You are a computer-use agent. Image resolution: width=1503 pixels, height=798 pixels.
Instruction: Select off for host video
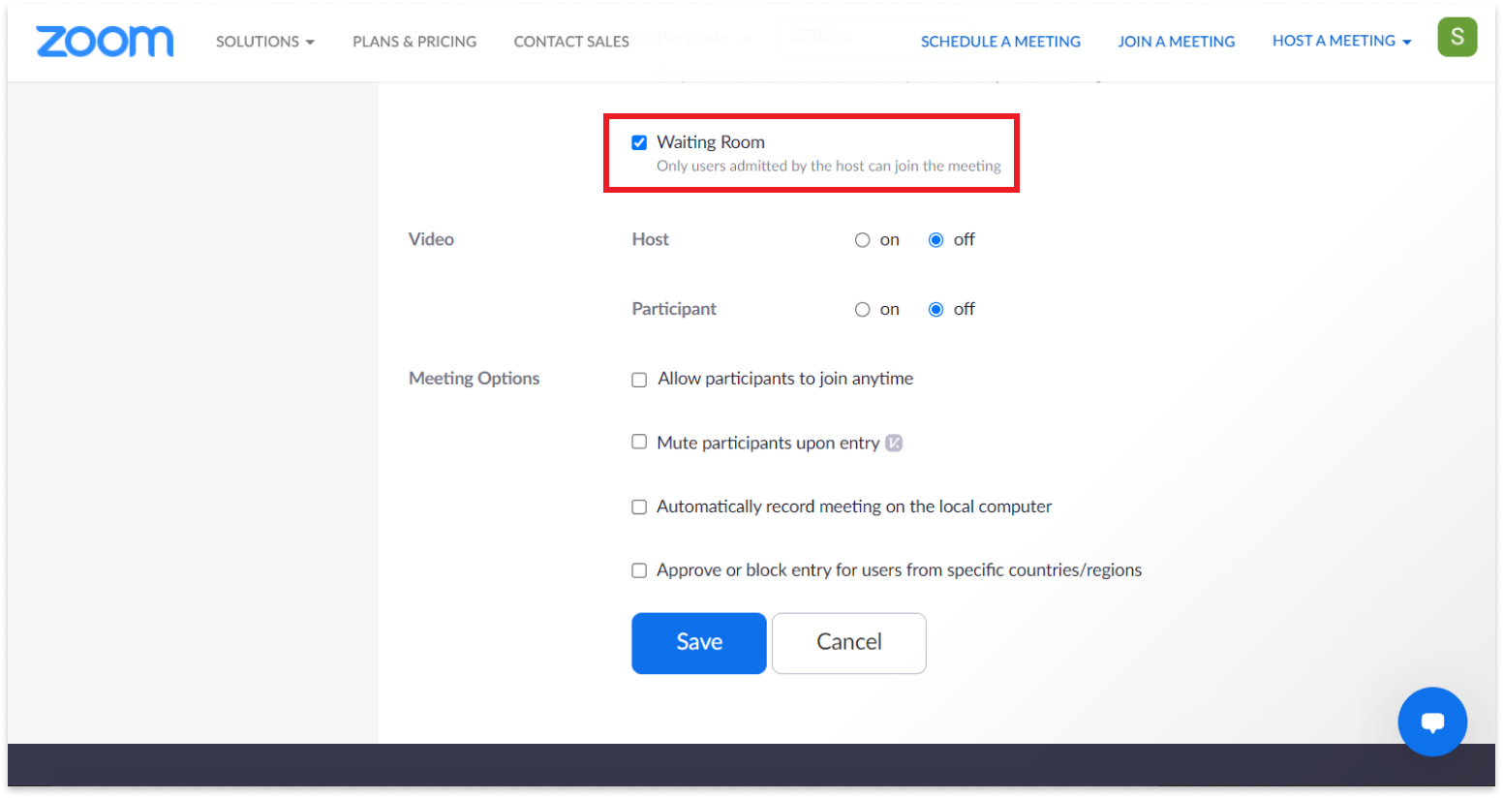point(936,239)
